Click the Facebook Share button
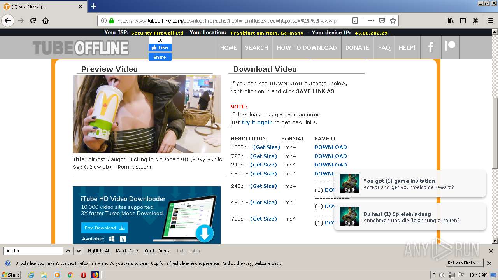Image resolution: width=498 pixels, height=280 pixels. coord(160,57)
